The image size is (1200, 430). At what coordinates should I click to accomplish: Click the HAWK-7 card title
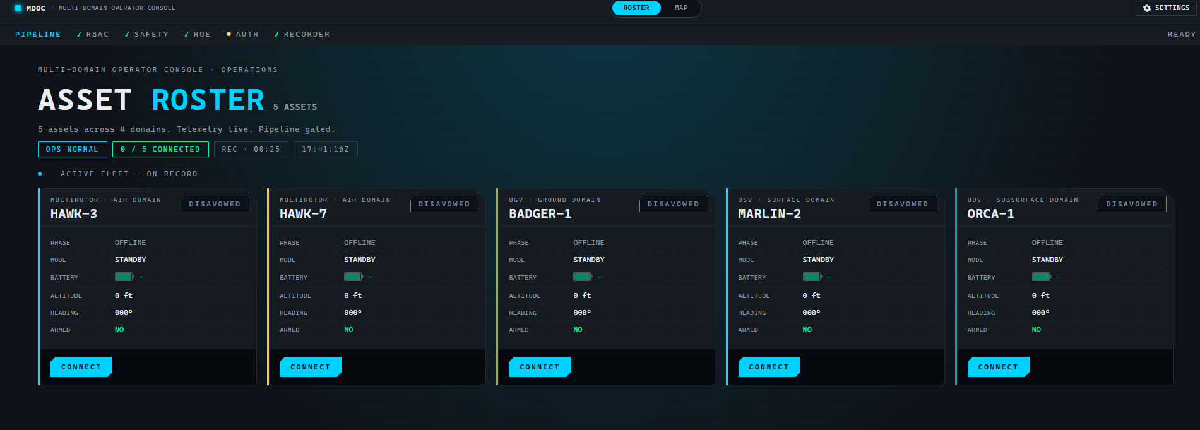pyautogui.click(x=303, y=214)
